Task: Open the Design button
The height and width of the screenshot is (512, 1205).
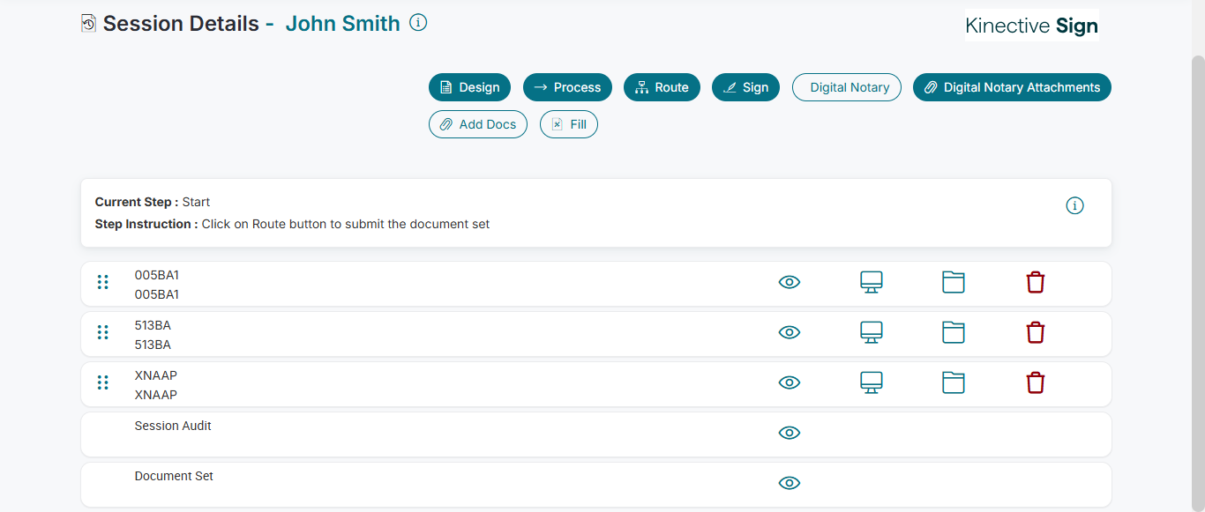Action: pos(469,87)
